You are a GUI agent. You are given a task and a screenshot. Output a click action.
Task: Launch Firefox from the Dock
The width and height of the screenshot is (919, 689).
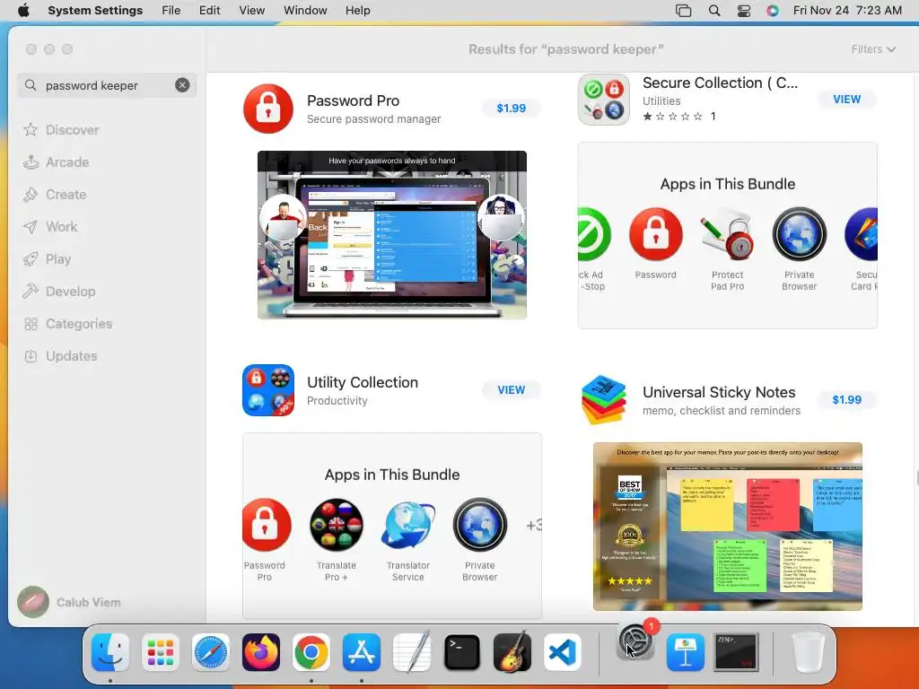point(261,651)
